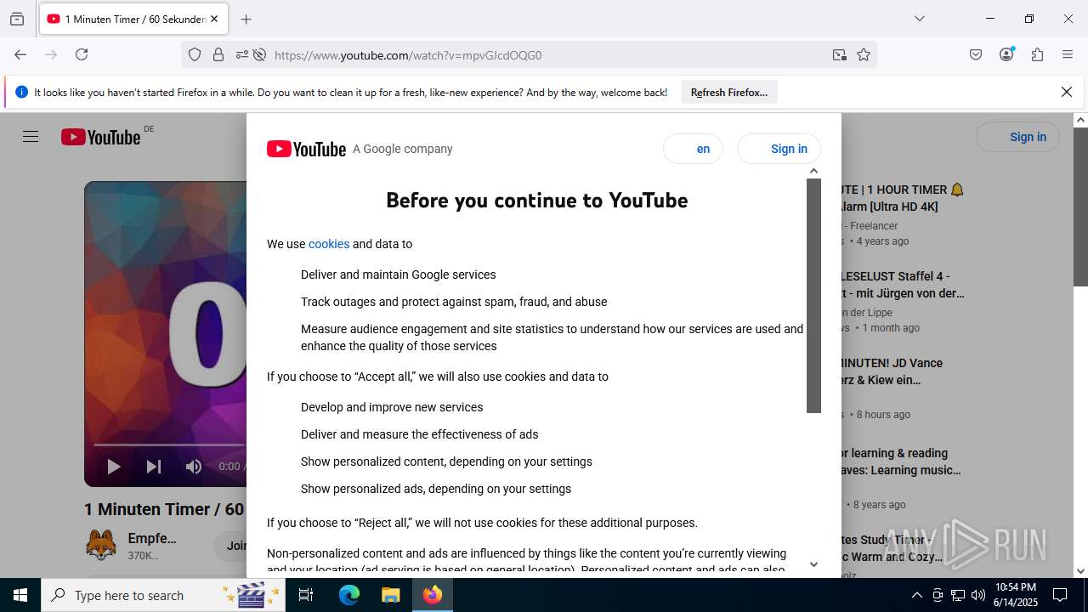Click the consent dialog scrollbar thumb

813,296
